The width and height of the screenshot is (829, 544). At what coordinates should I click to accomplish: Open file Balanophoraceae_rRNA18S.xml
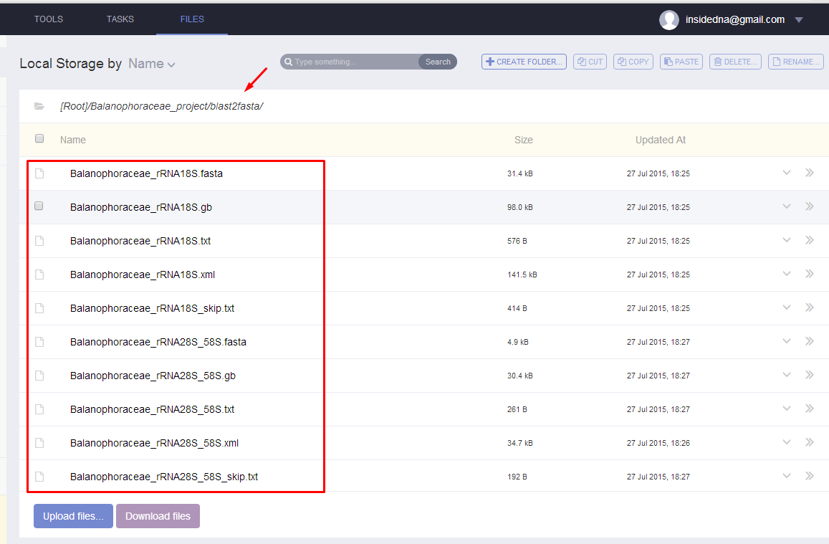tap(143, 275)
